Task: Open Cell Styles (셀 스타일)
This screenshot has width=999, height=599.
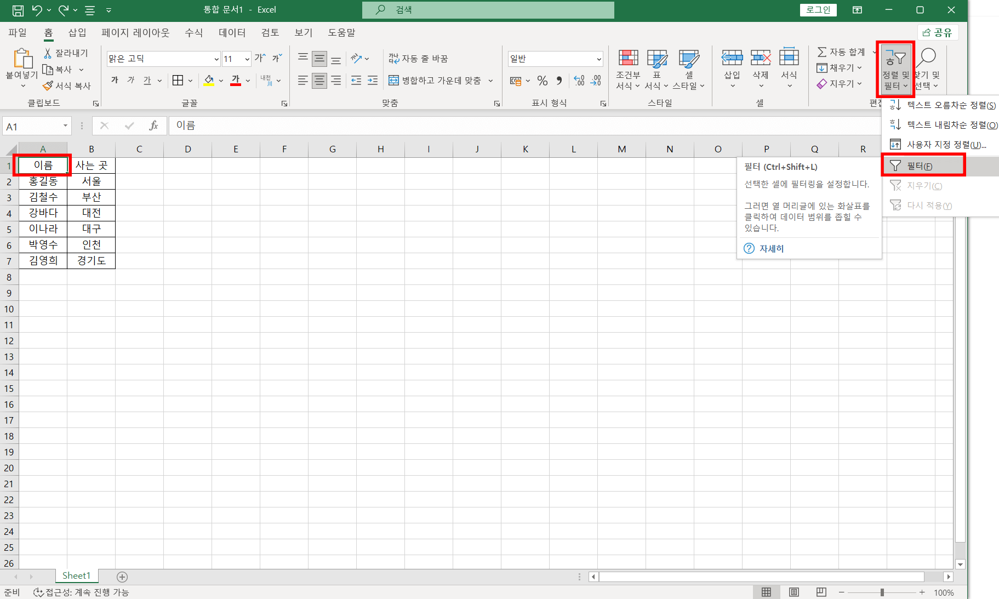Action: 689,70
